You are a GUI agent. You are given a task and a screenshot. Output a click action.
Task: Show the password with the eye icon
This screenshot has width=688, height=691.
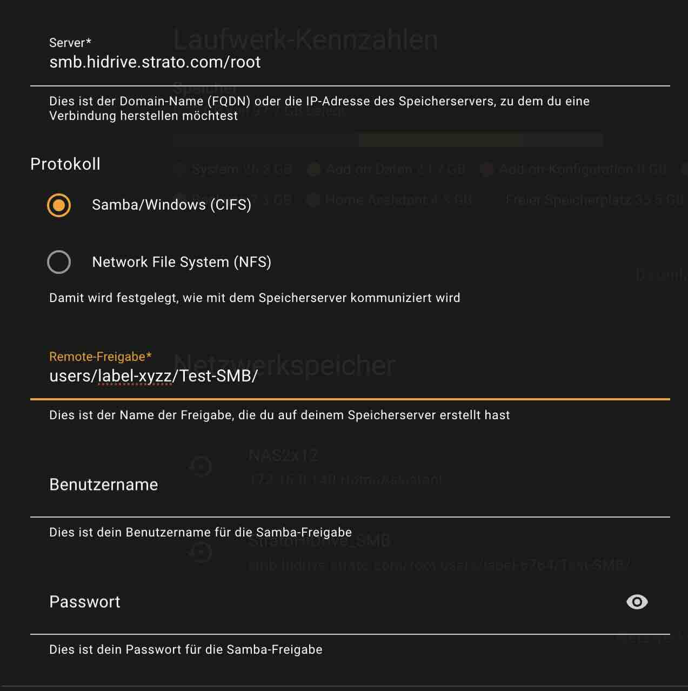[637, 602]
